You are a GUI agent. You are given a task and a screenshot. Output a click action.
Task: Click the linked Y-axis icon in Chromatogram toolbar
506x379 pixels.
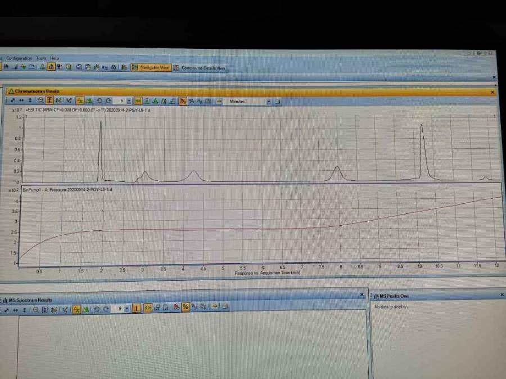[x=58, y=101]
